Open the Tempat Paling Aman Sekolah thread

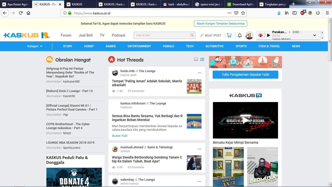coord(147,83)
